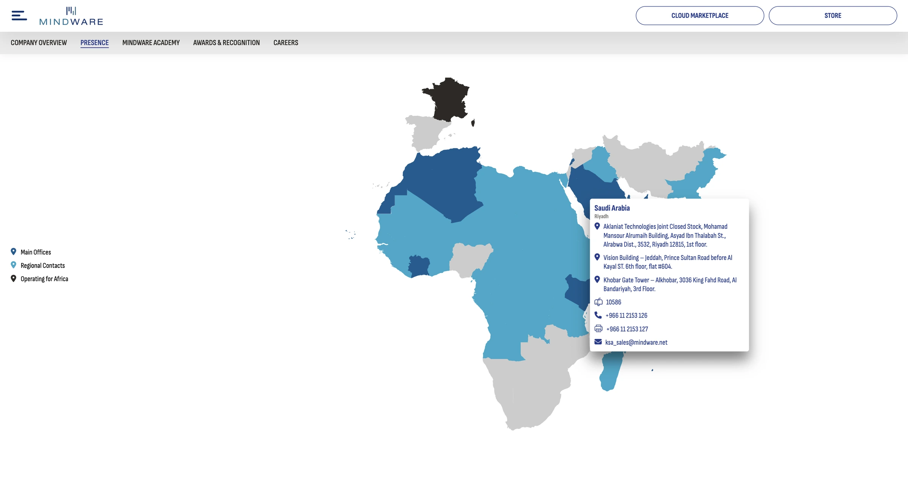Click the pin icon beside Khobar Gate Tower
Image resolution: width=908 pixels, height=483 pixels.
pyautogui.click(x=597, y=280)
